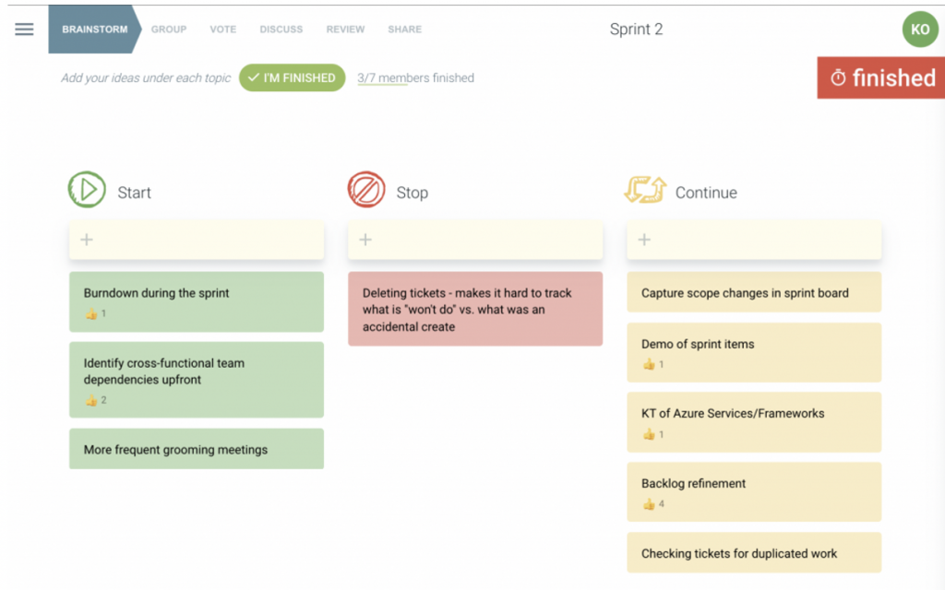The image size is (945, 590).
Task: Click the KO user avatar
Action: 919,29
